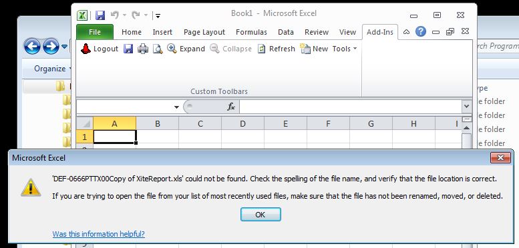Select row 1 header

pyautogui.click(x=85, y=137)
